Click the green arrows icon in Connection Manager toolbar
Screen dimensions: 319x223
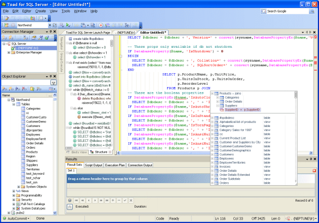[47, 37]
